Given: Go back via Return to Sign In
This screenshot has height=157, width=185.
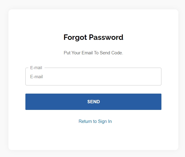Looking at the screenshot, I should 95,121.
